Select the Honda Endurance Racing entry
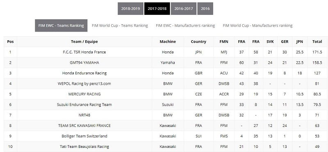328x152 pixels. 84,73
